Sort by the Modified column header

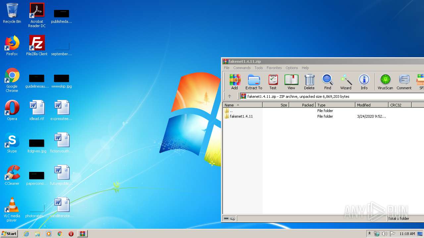point(372,105)
